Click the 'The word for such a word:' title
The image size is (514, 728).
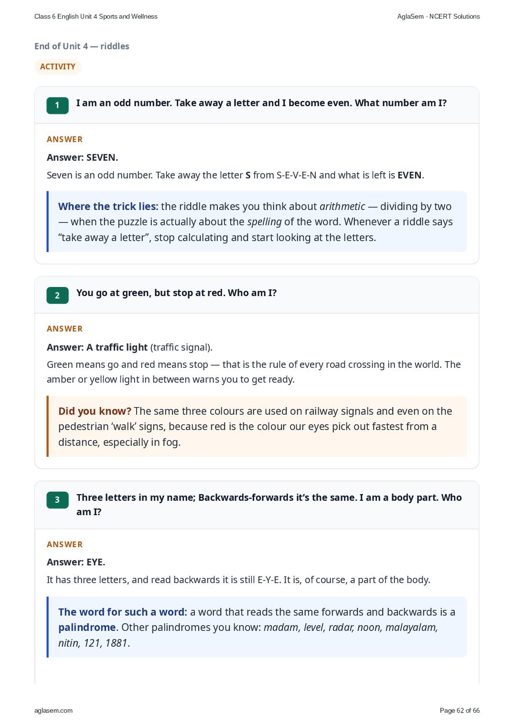tap(123, 612)
